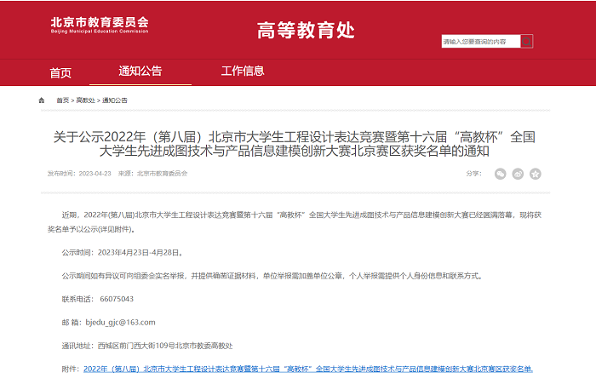596x384 pixels.
Task: Click 首页 in the breadcrumb trail
Action: 63,100
